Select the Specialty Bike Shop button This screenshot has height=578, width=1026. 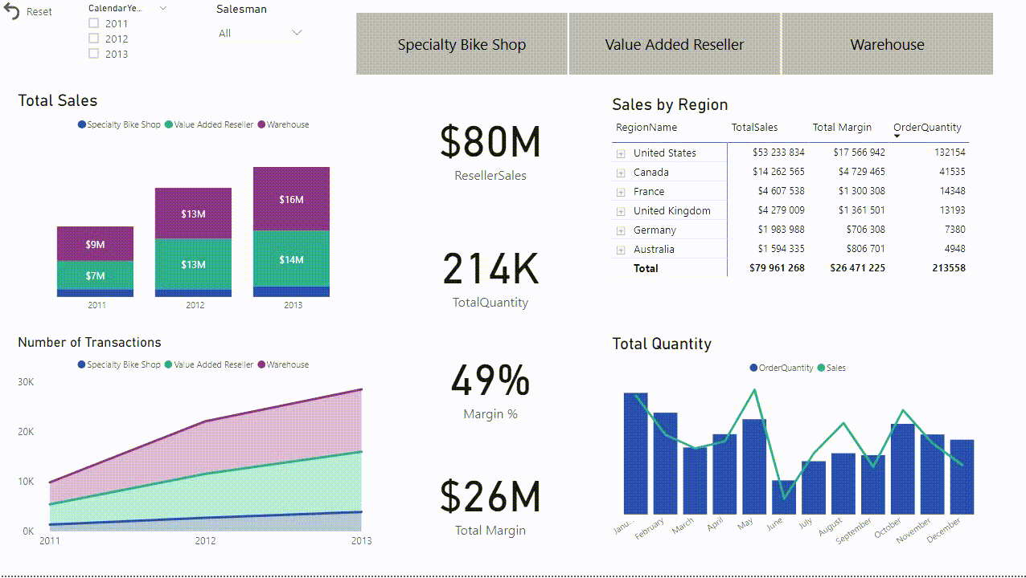point(462,44)
